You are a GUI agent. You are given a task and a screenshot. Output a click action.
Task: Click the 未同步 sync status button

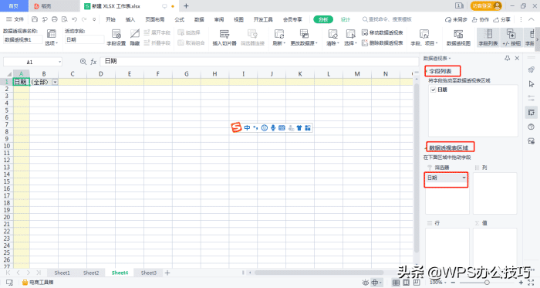456,19
